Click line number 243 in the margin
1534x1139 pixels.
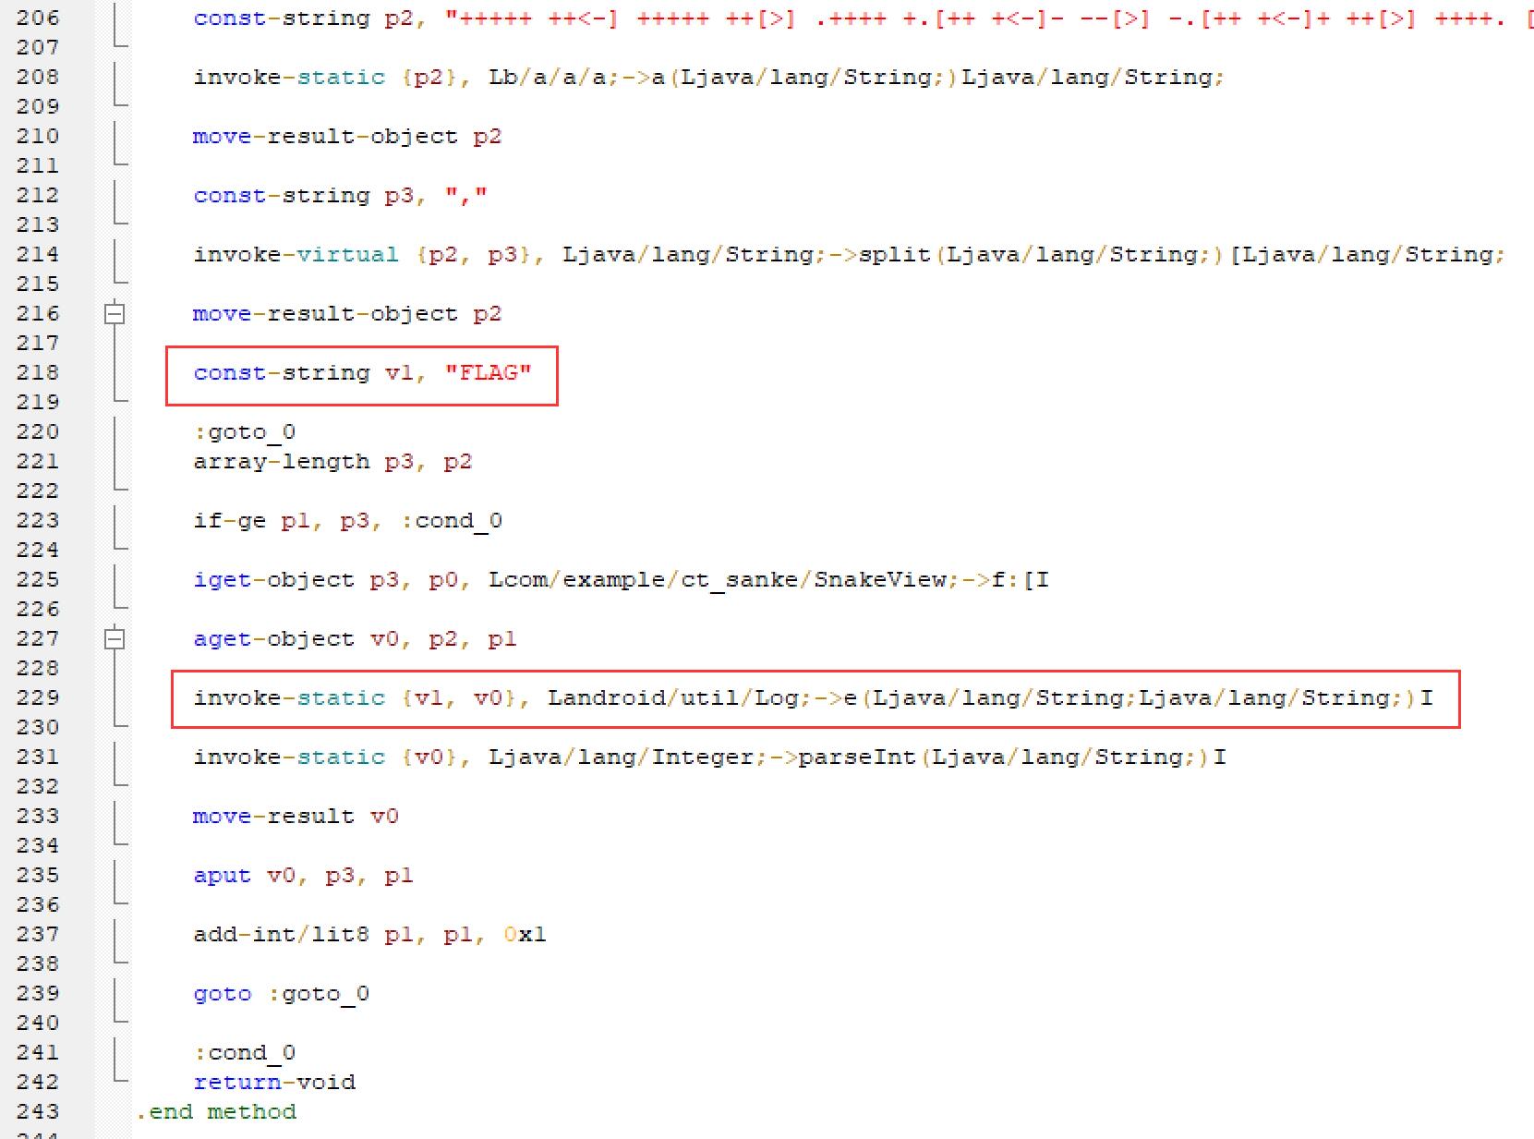[37, 1111]
